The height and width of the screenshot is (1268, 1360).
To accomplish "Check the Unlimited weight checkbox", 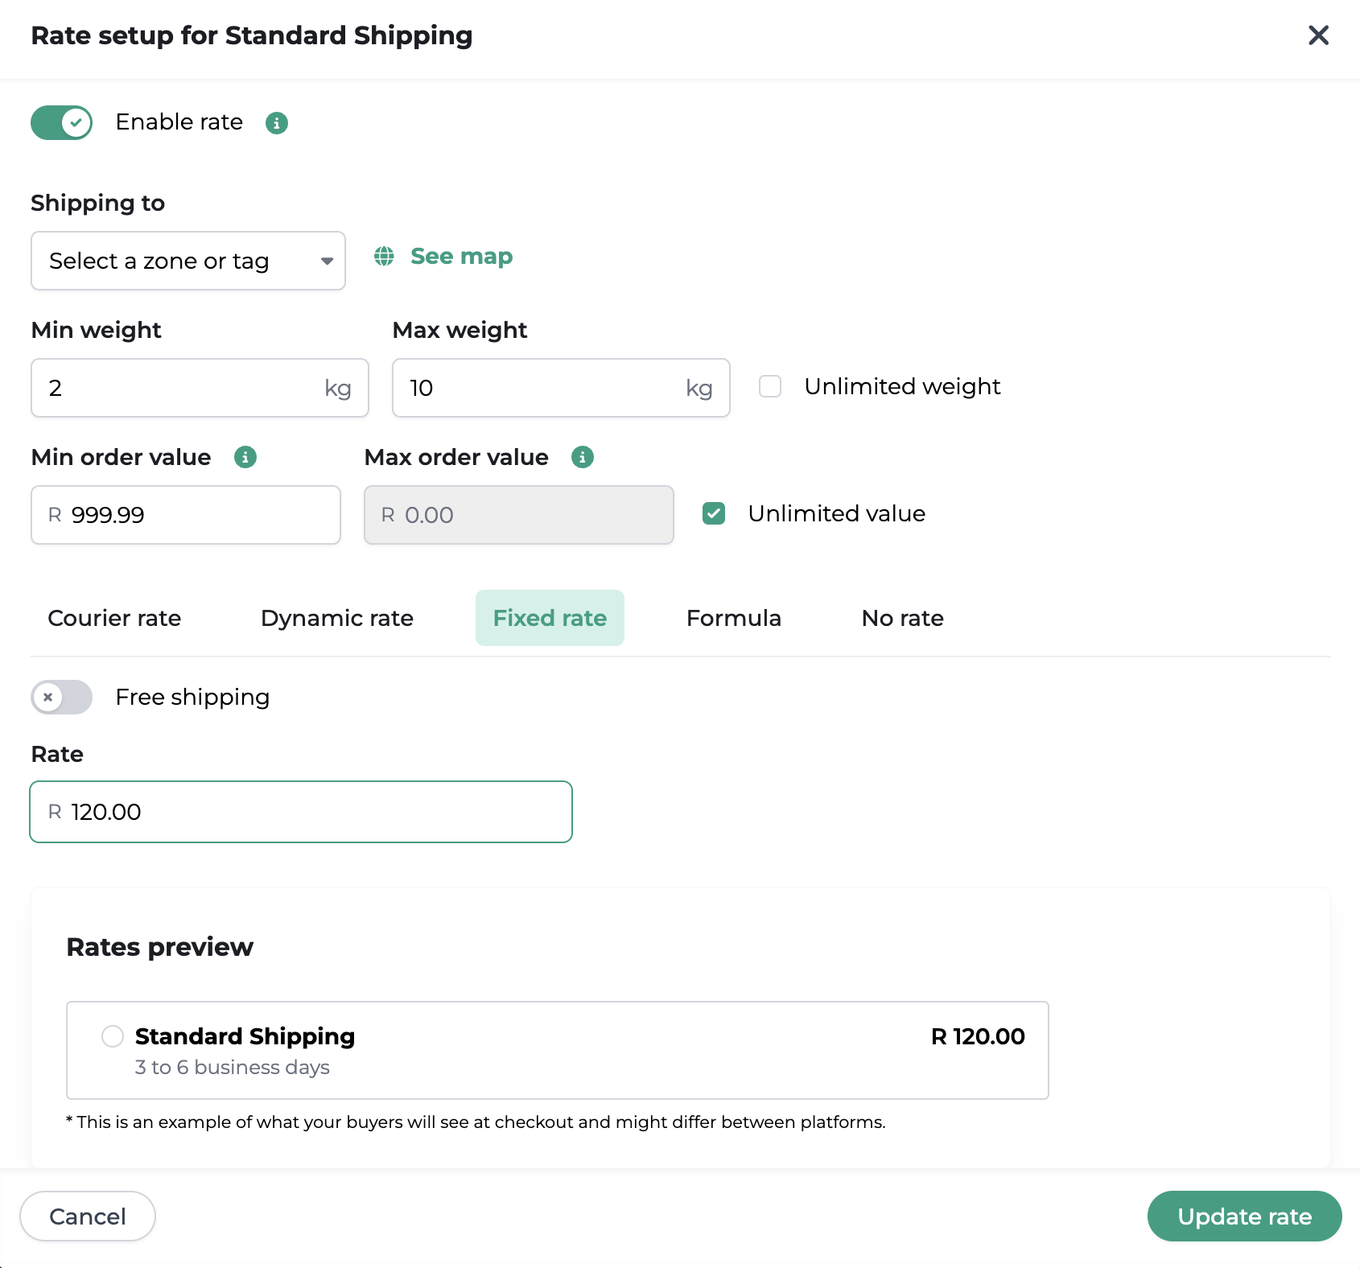I will coord(770,387).
